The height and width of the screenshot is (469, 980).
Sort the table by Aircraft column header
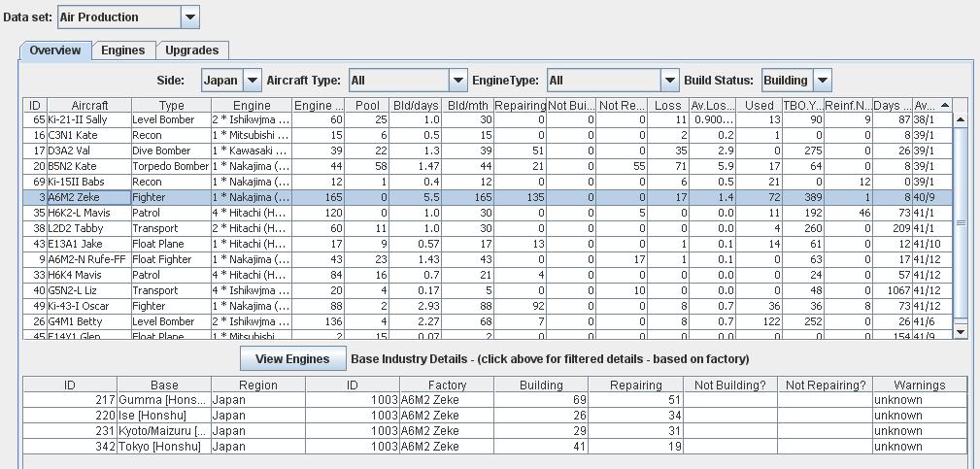89,105
